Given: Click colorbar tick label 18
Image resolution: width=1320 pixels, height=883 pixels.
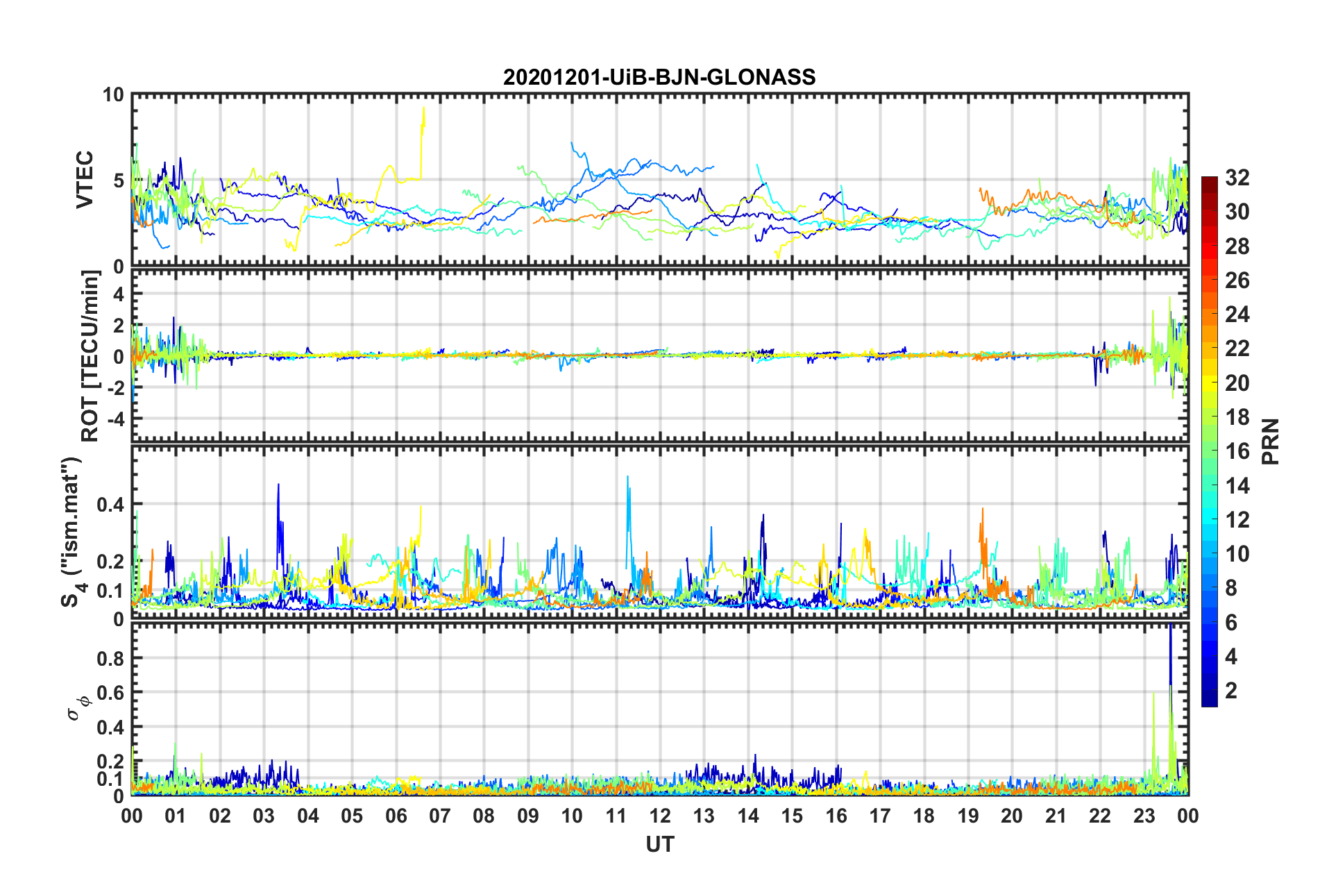Looking at the screenshot, I should click(x=1237, y=417).
